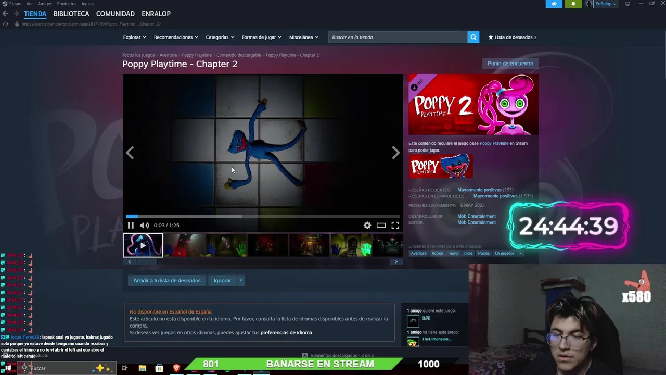Open Mayormente positivas recent reviews link

[x=479, y=190]
